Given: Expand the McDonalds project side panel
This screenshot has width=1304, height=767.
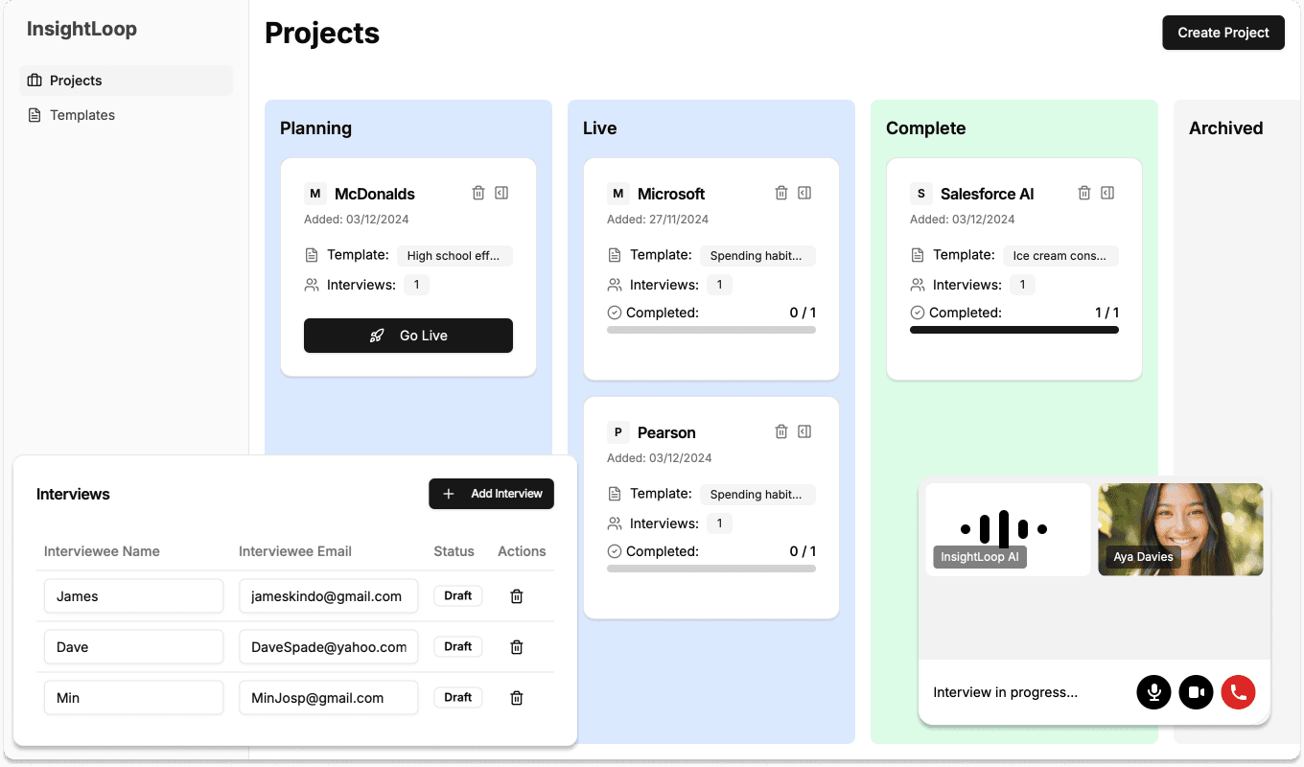Looking at the screenshot, I should [501, 193].
